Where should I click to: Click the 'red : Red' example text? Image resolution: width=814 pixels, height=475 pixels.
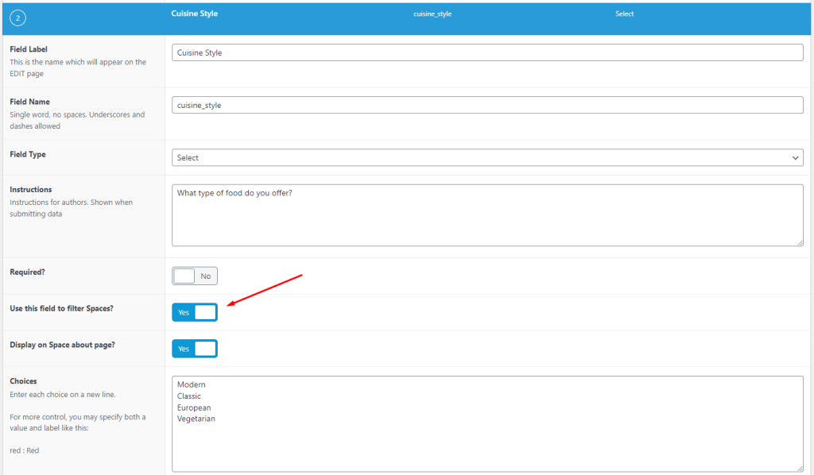pyautogui.click(x=25, y=450)
